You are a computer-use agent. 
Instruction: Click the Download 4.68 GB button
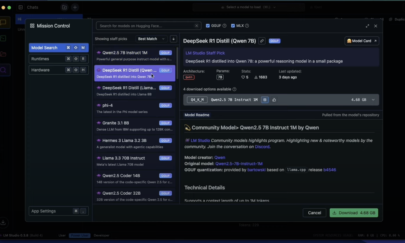(x=354, y=213)
